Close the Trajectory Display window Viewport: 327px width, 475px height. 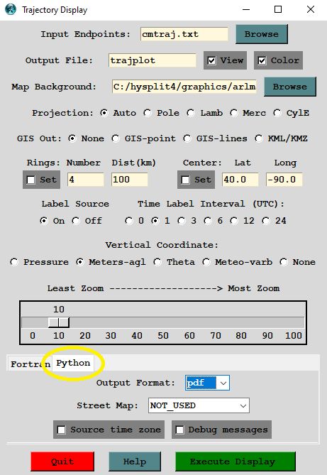(311, 10)
